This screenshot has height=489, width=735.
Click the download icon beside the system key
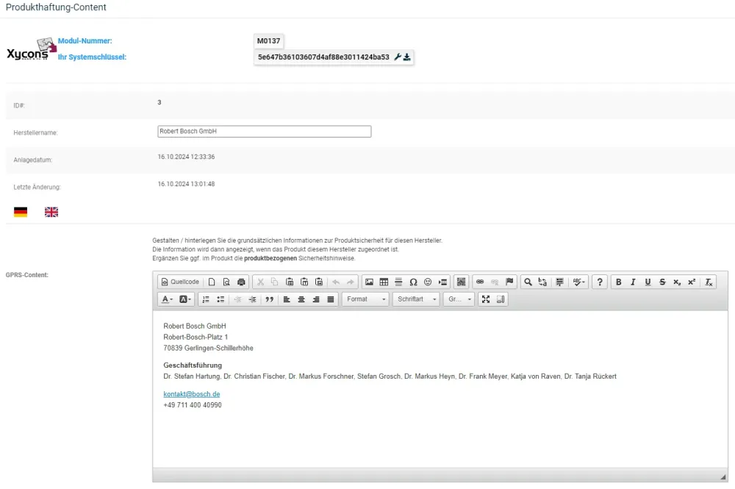tap(407, 57)
